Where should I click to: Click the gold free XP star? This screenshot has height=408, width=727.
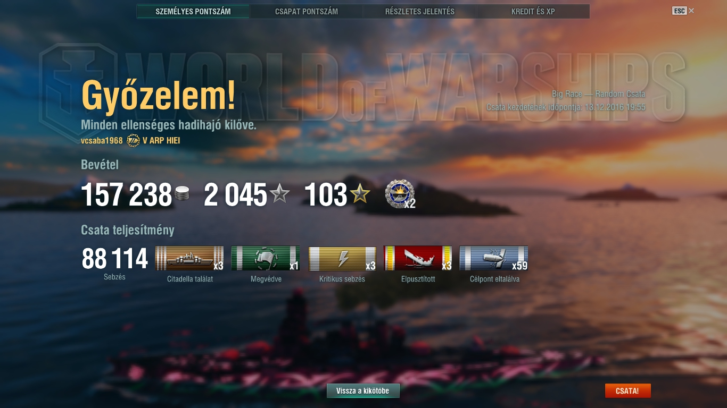pos(360,194)
